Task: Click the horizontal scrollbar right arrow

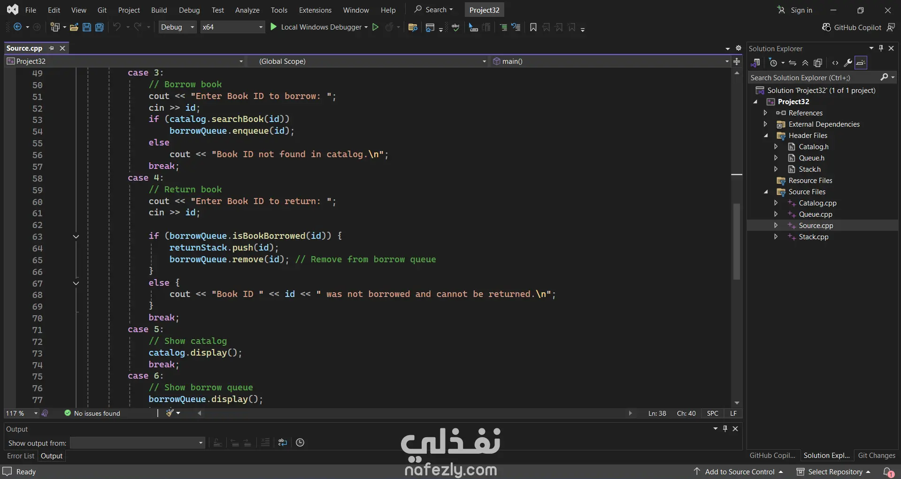Action: [631, 413]
